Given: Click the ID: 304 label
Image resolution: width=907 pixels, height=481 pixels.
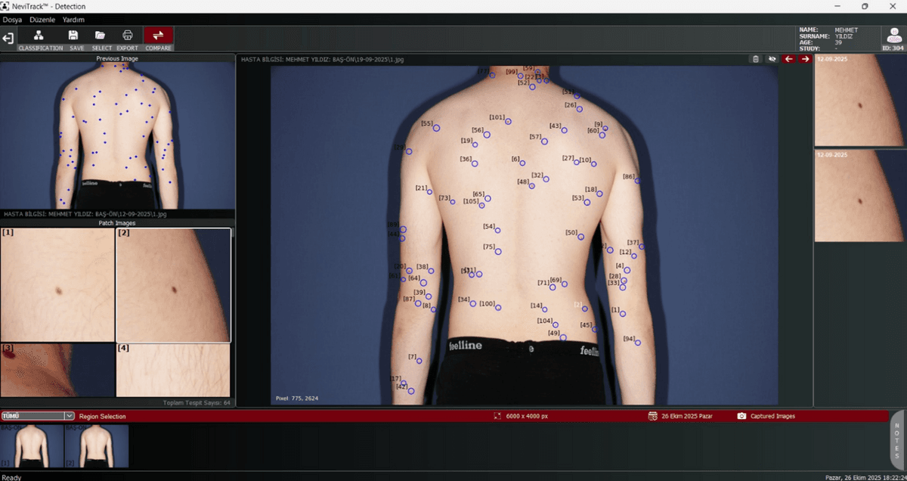Looking at the screenshot, I should point(893,48).
